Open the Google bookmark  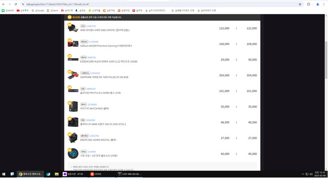(x=38, y=11)
